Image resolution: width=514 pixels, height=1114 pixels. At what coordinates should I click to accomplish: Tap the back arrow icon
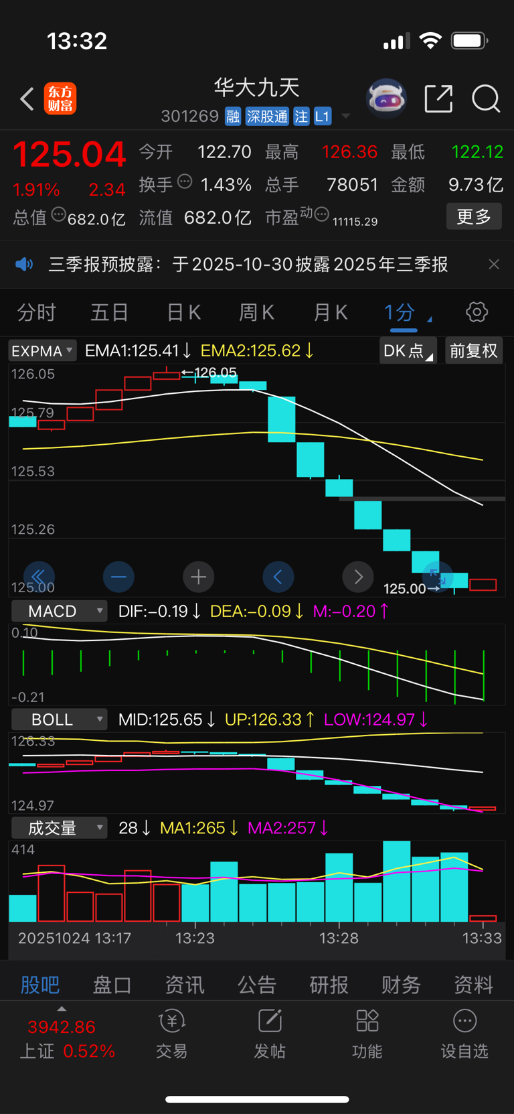pyautogui.click(x=27, y=99)
